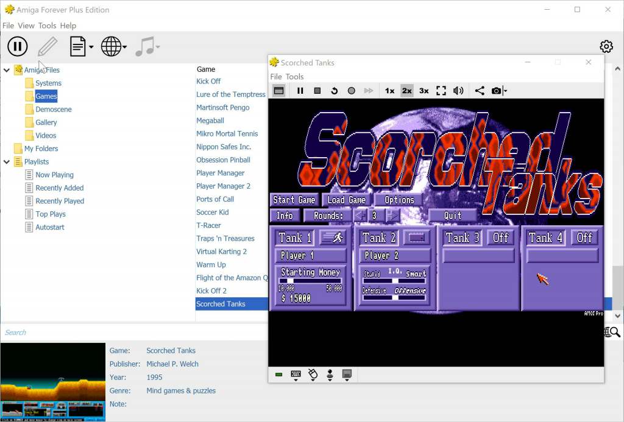624x422 pixels.
Task: Set display scale to 2x
Action: tap(406, 91)
